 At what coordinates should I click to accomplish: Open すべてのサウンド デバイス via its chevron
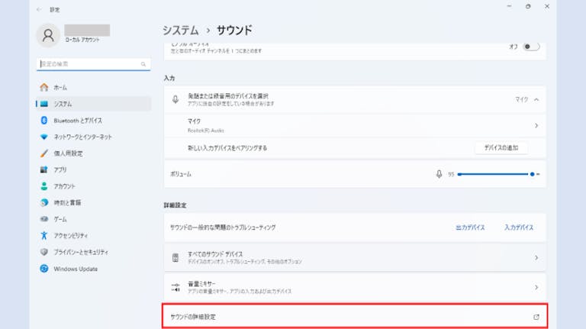tap(536, 257)
